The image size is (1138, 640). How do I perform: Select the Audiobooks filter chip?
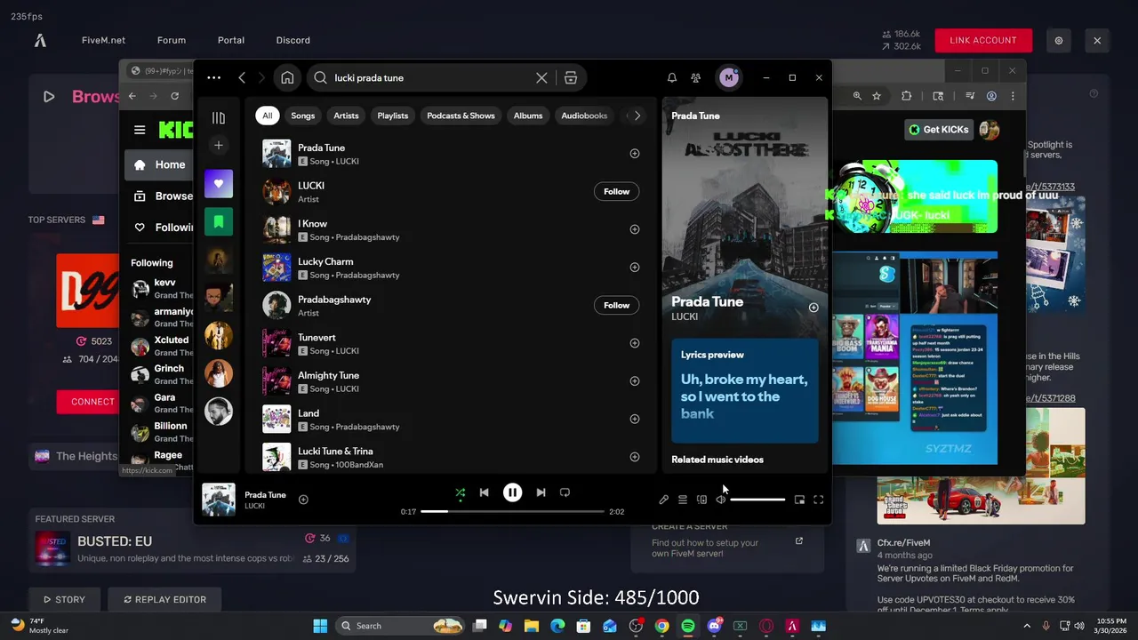pos(584,116)
